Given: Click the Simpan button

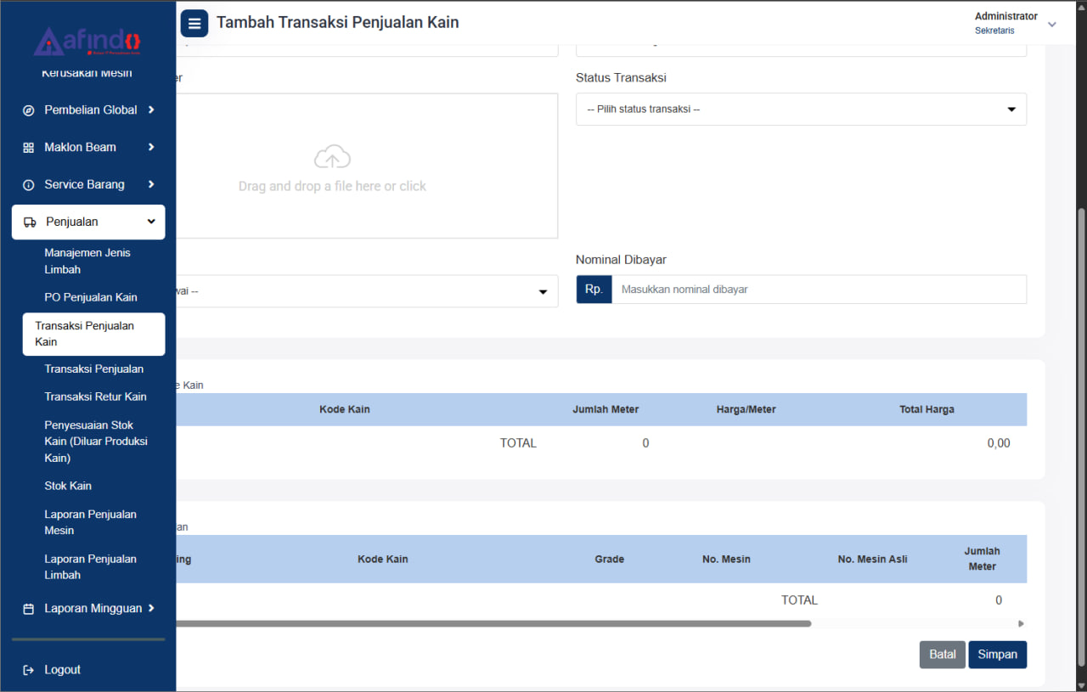Looking at the screenshot, I should point(998,655).
